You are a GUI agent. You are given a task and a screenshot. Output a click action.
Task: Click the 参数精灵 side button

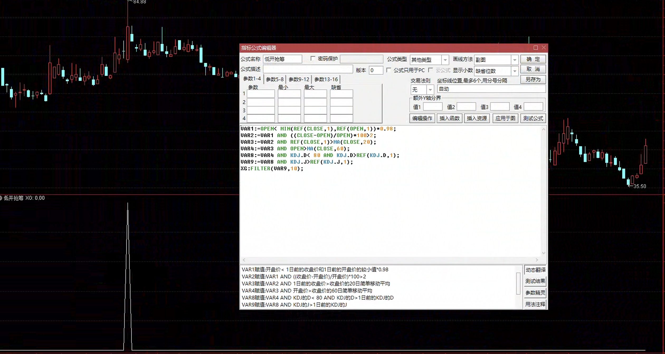[x=535, y=293]
